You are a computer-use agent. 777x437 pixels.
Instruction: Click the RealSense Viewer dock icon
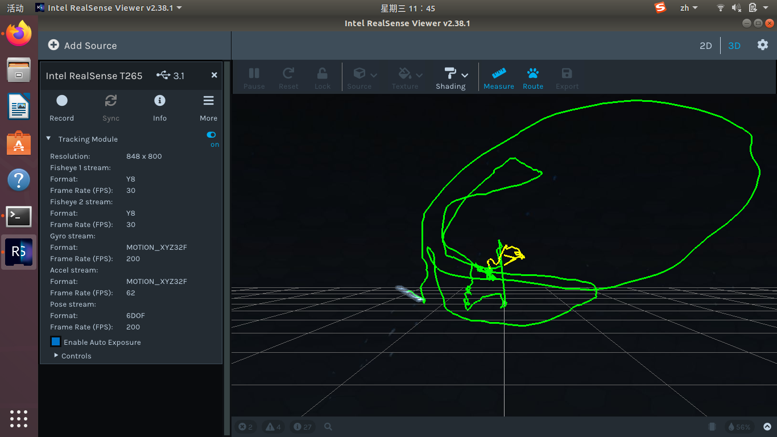click(x=19, y=253)
